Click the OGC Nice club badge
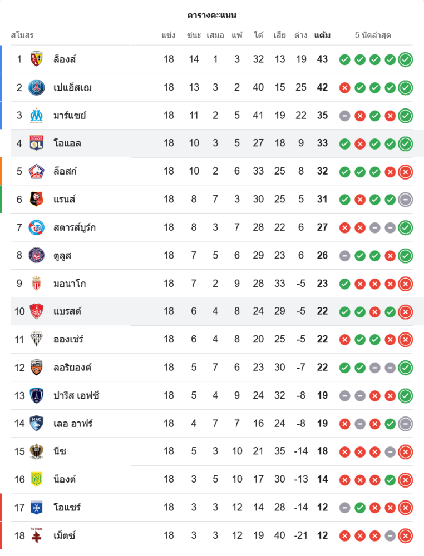The width and height of the screenshot is (424, 556). pyautogui.click(x=37, y=451)
